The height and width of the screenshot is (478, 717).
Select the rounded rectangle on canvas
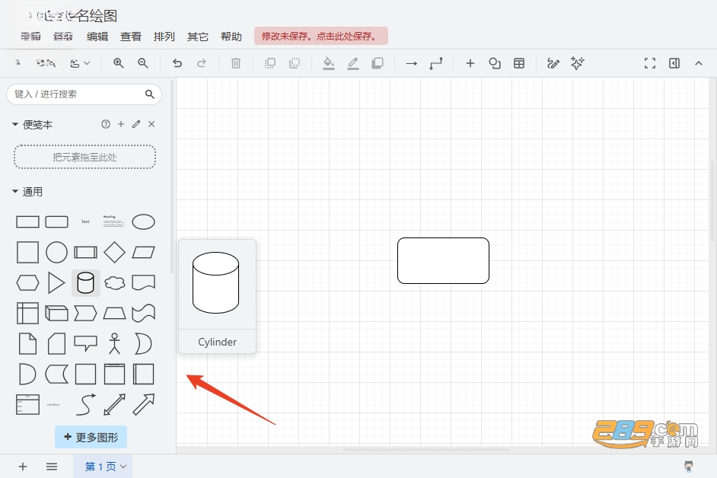[443, 261]
